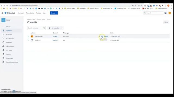Open Pipelines in the sidebar

(x=9, y=43)
